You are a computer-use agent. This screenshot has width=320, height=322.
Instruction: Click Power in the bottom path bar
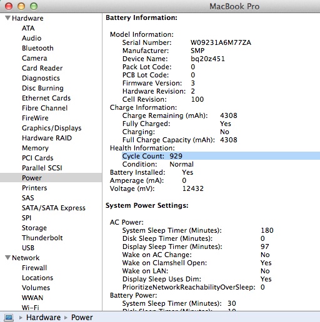point(82,318)
